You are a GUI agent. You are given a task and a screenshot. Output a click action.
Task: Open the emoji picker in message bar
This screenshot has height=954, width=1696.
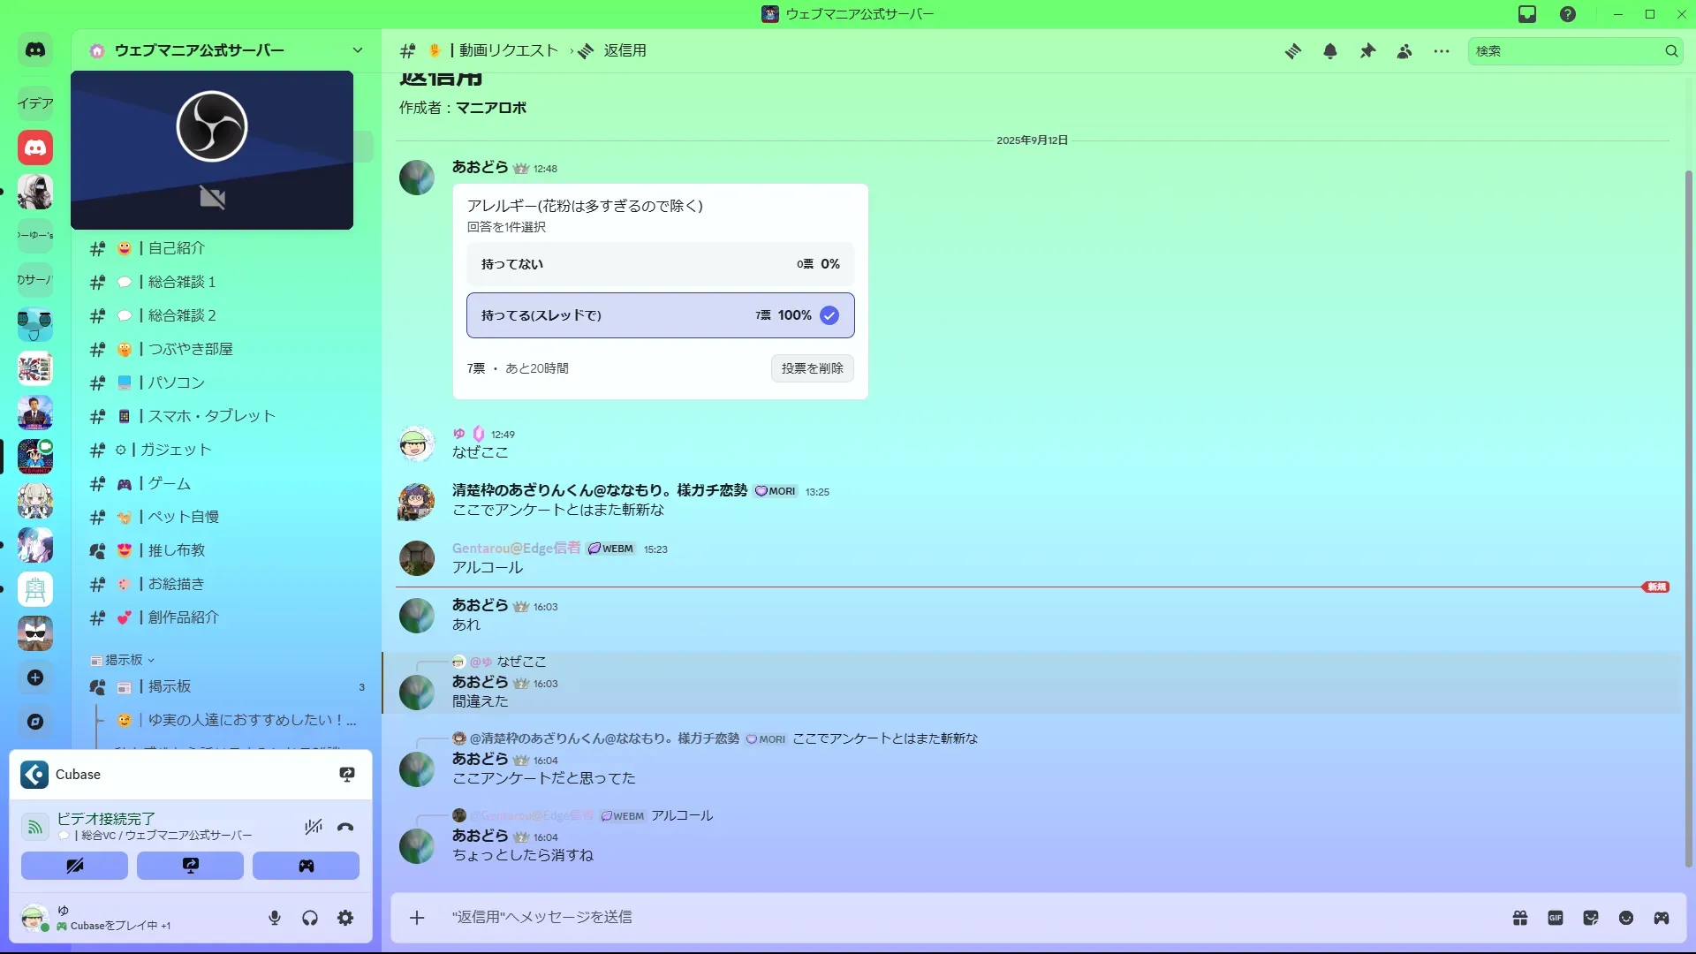pos(1626,918)
